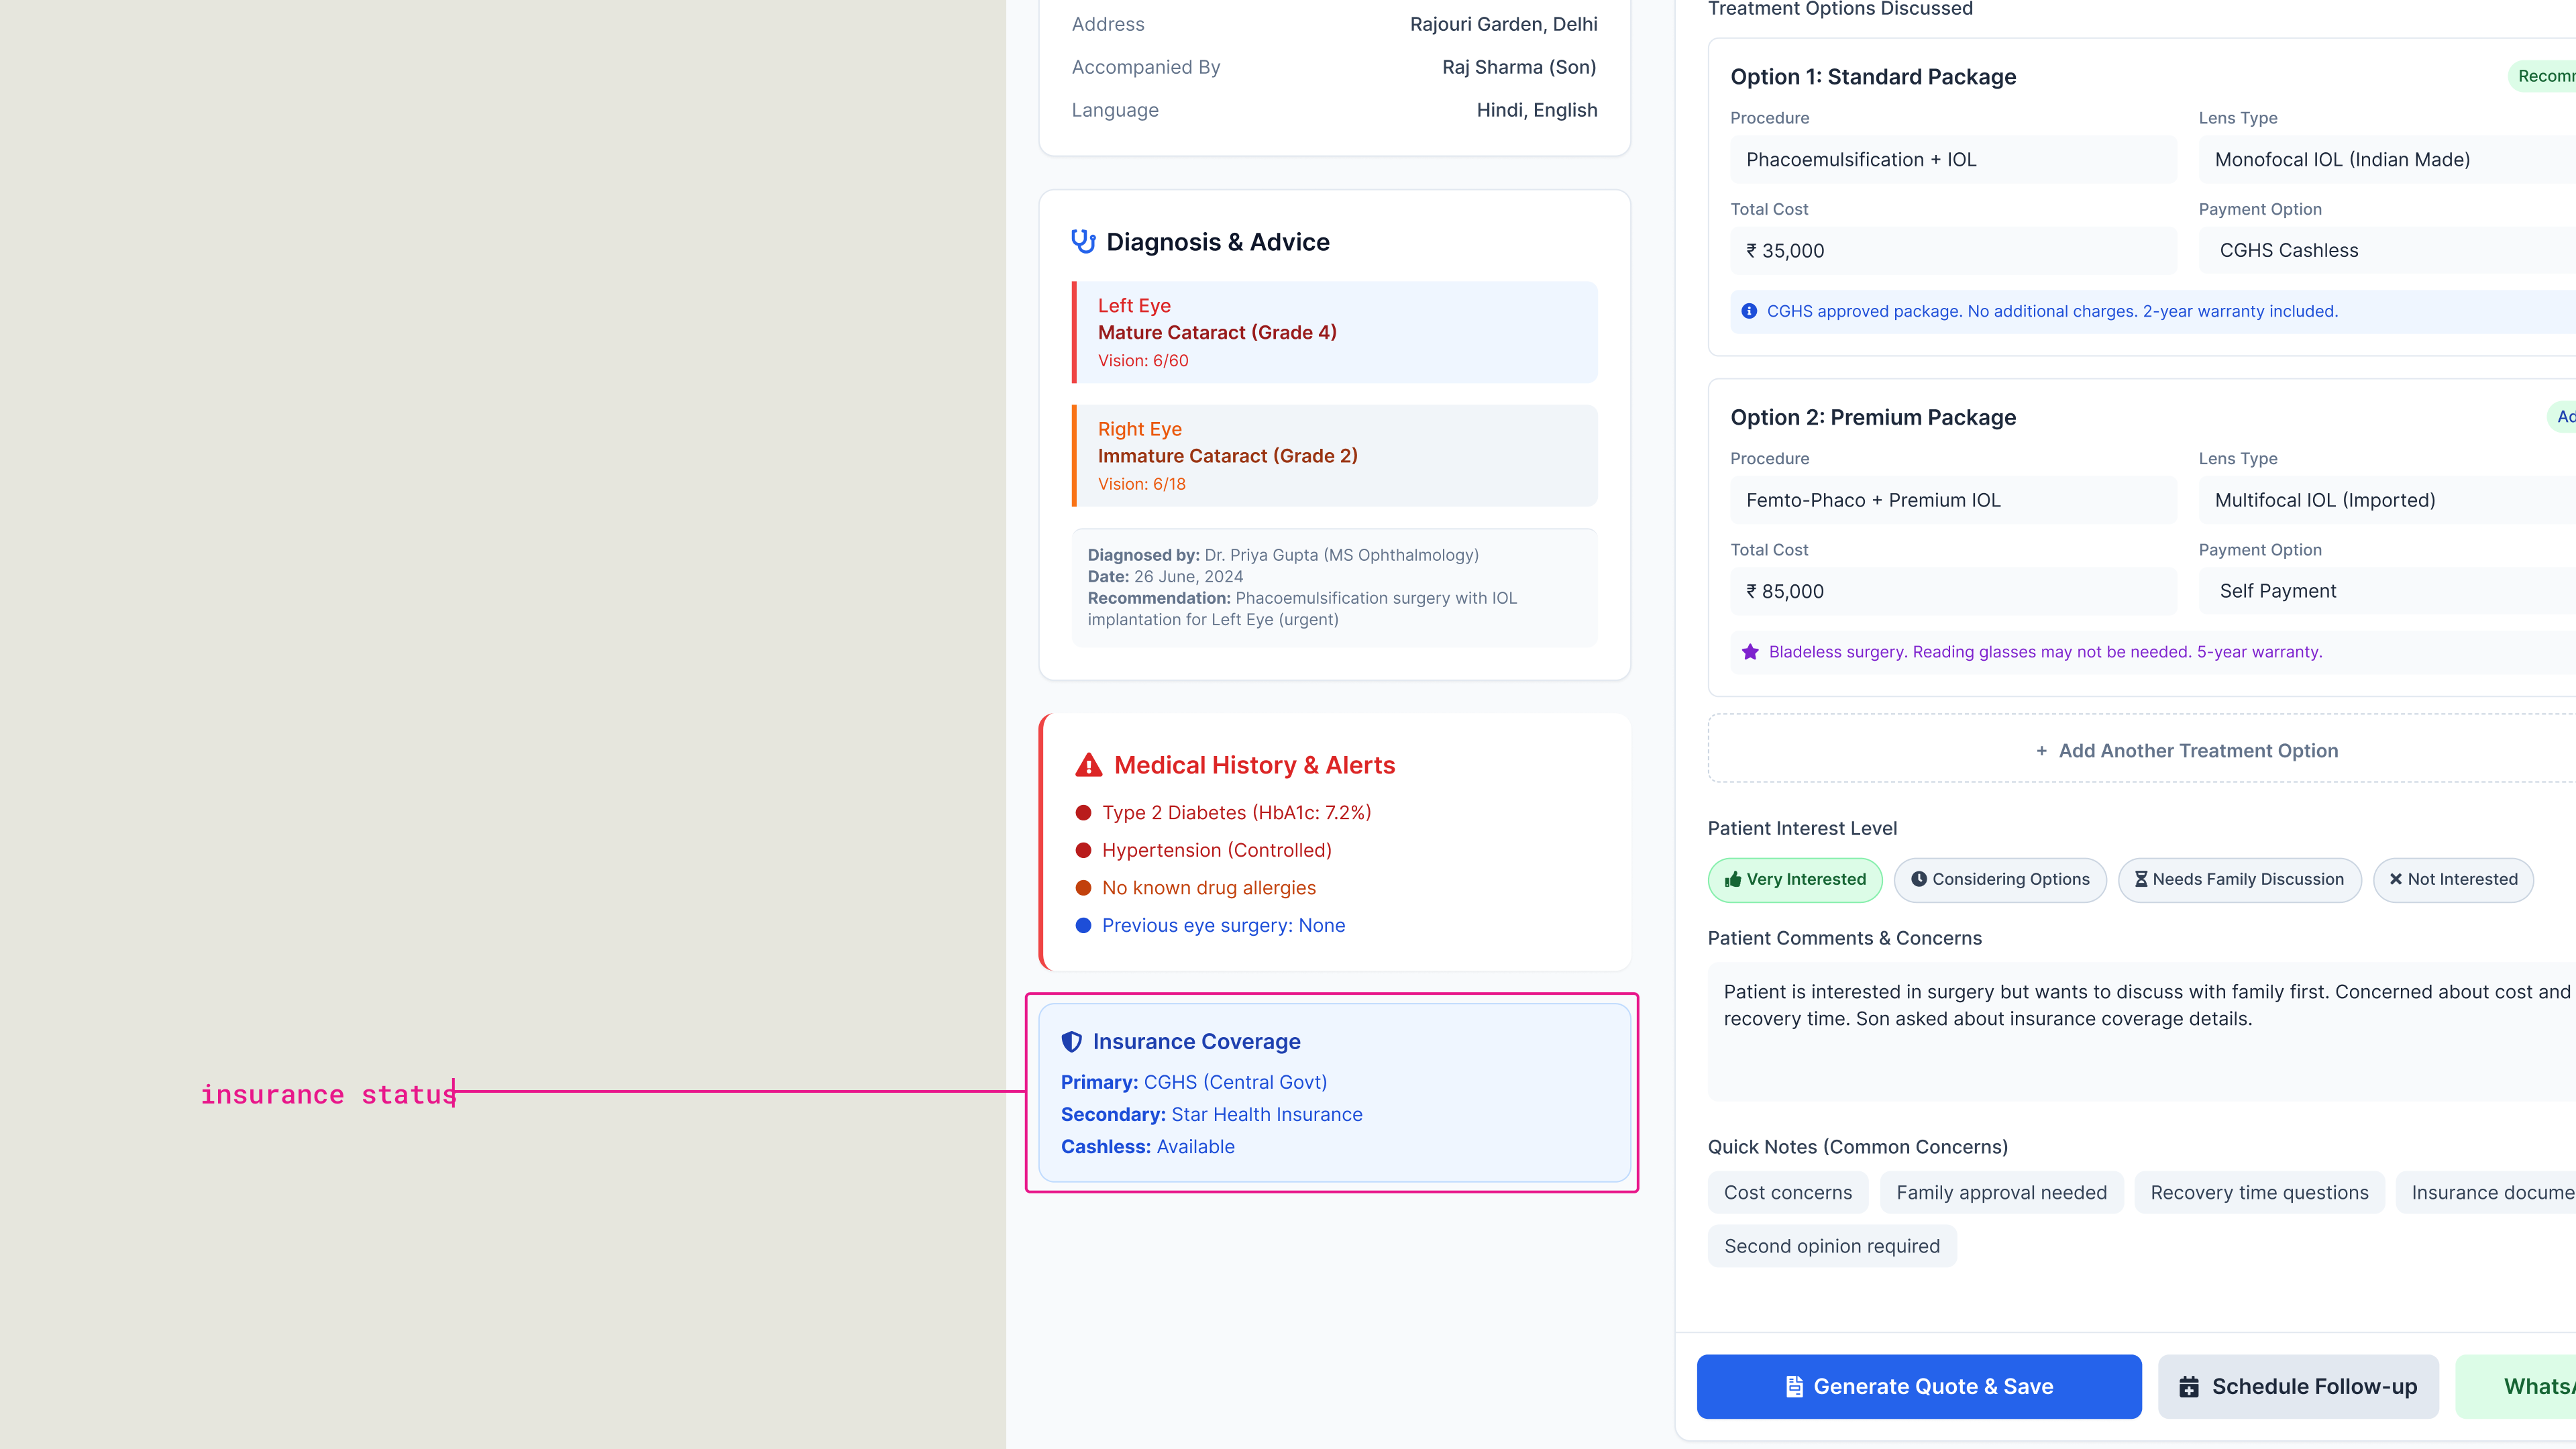
Task: Edit Option 2 Total Cost ₹ 85,000 field
Action: coord(1953,592)
